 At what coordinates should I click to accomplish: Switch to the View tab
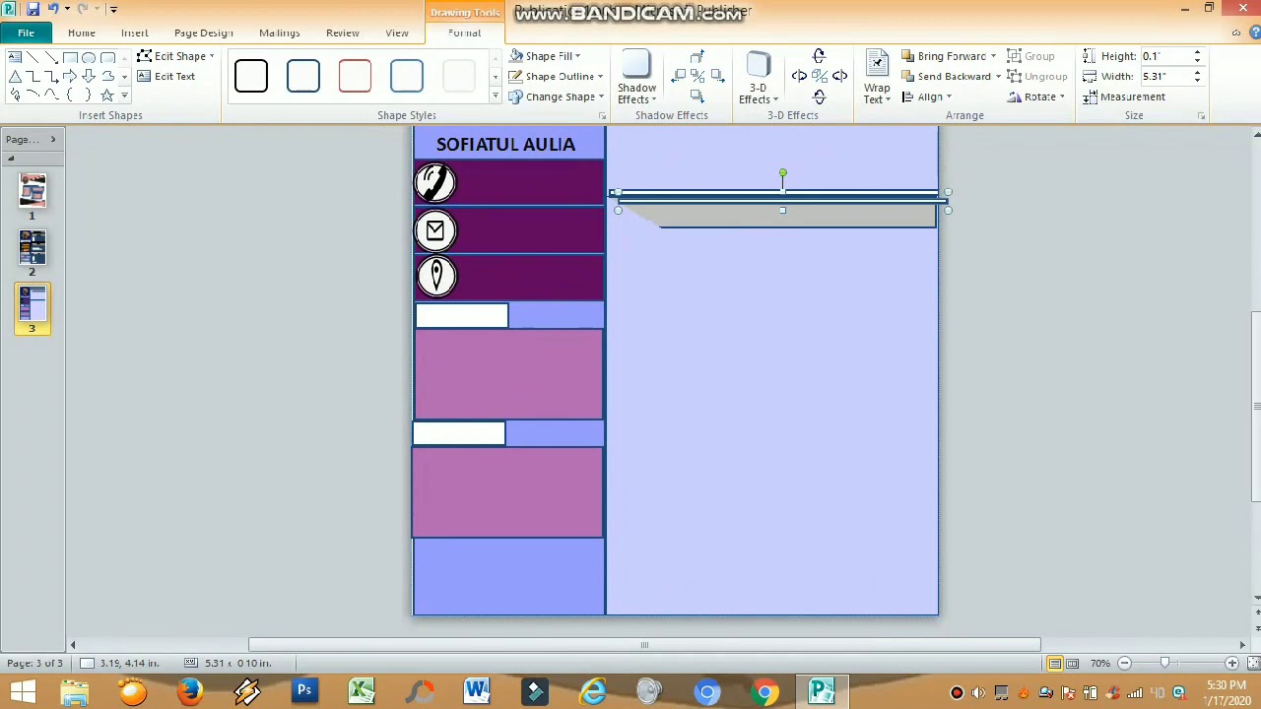point(397,32)
